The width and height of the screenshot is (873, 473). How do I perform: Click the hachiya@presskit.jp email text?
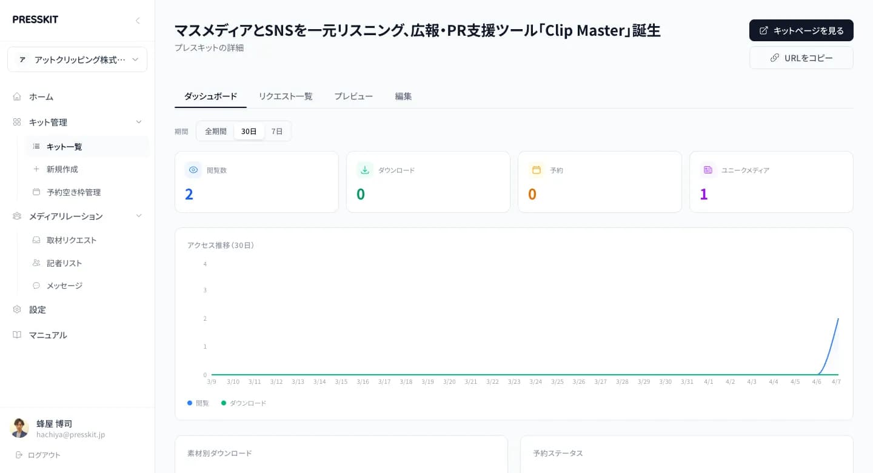[x=71, y=435]
